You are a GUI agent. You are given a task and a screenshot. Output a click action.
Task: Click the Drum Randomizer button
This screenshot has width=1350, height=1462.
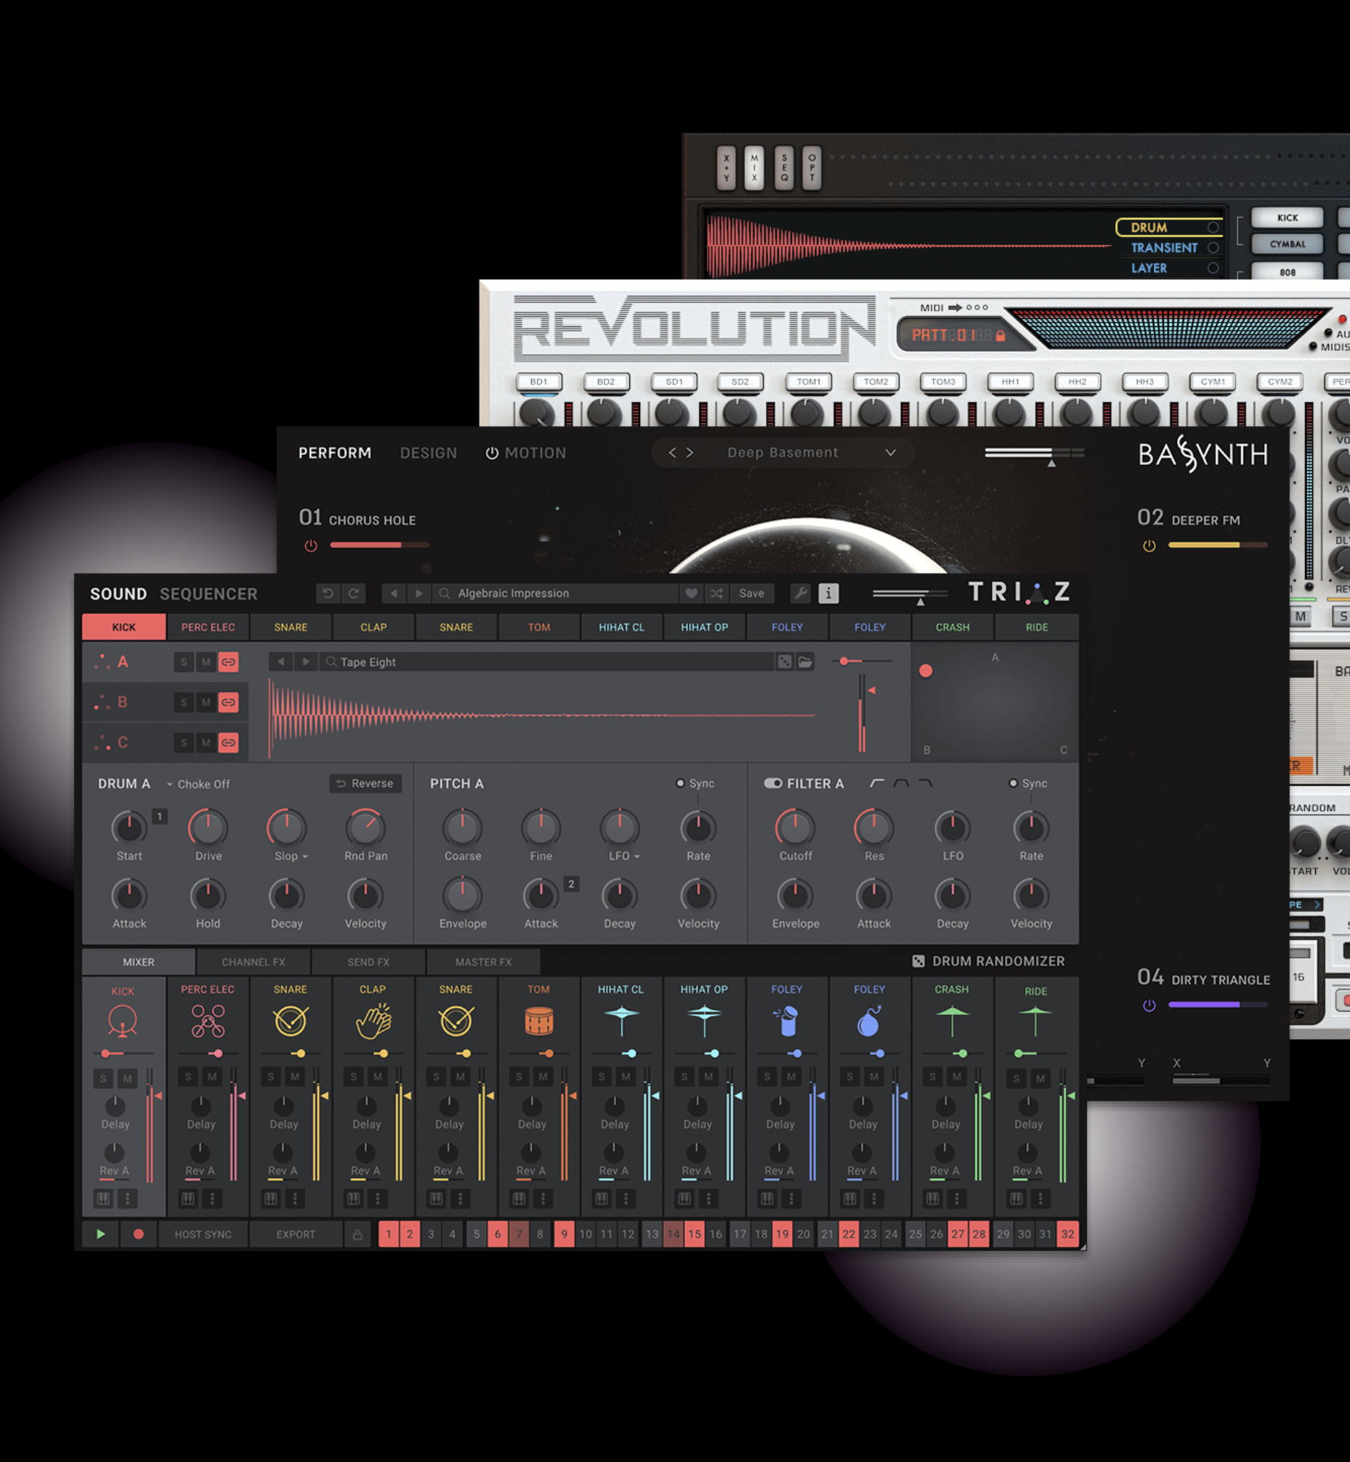coord(988,961)
